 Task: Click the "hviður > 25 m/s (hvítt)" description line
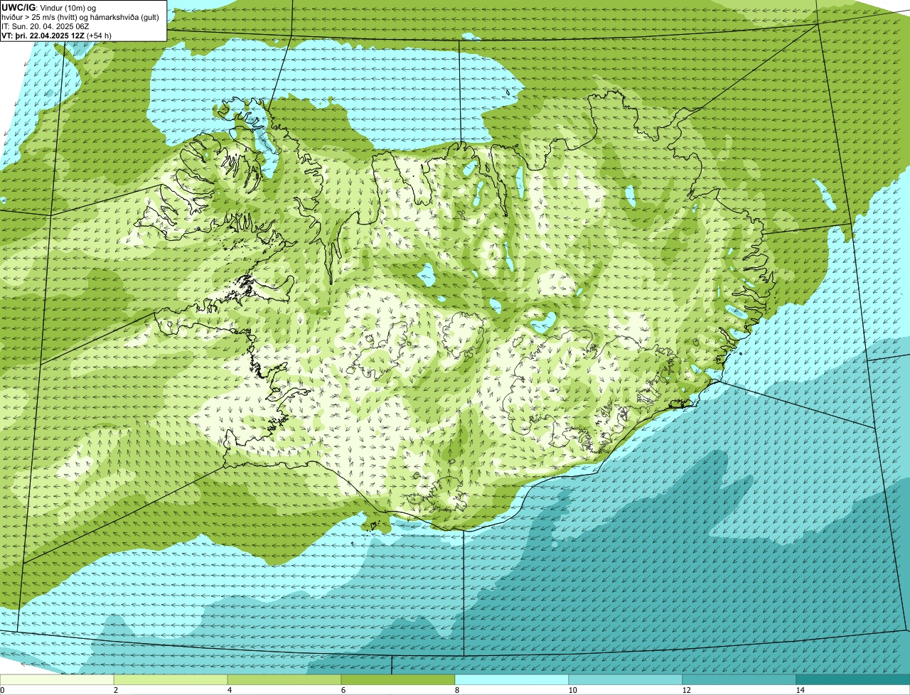point(80,16)
